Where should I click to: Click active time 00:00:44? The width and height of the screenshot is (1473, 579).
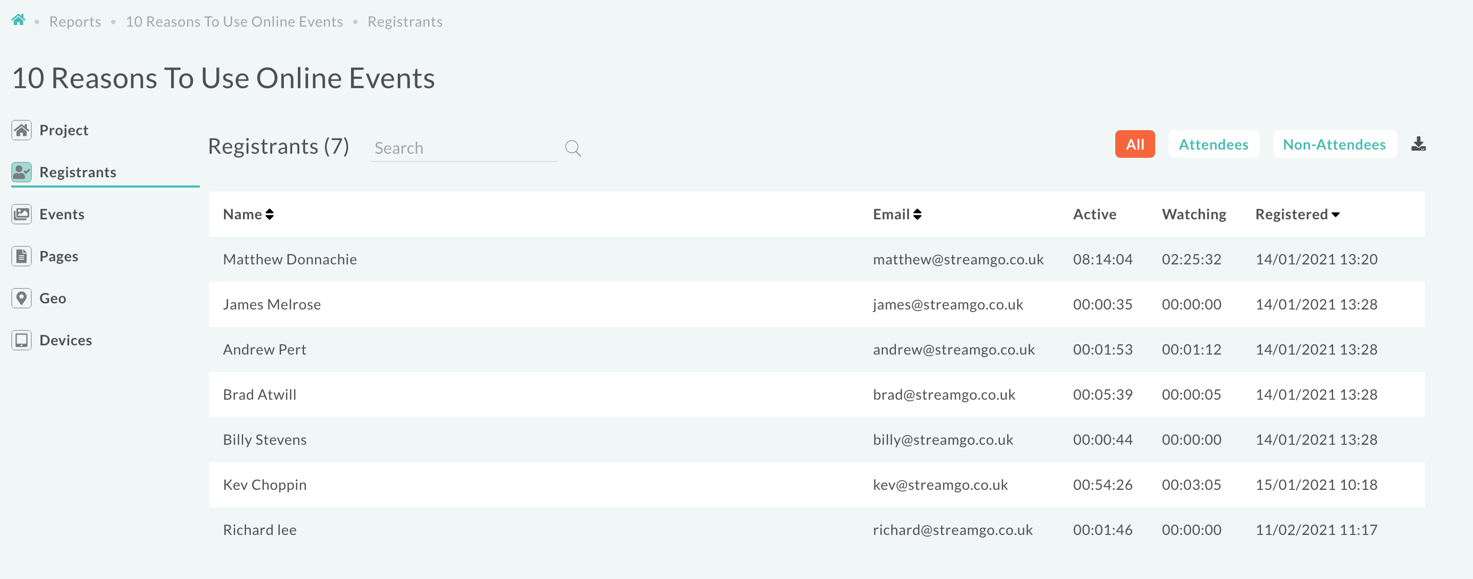[1102, 440]
